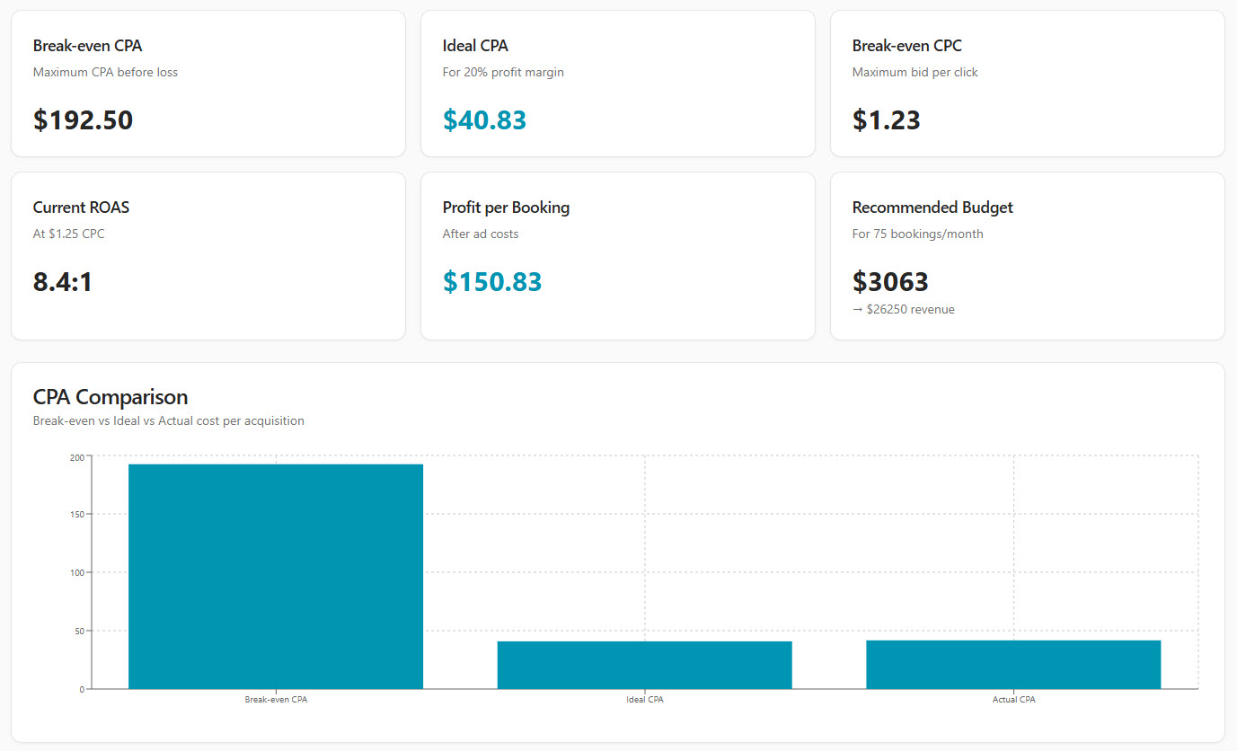Click the Recommended Budget card title
The width and height of the screenshot is (1237, 751).
[932, 208]
